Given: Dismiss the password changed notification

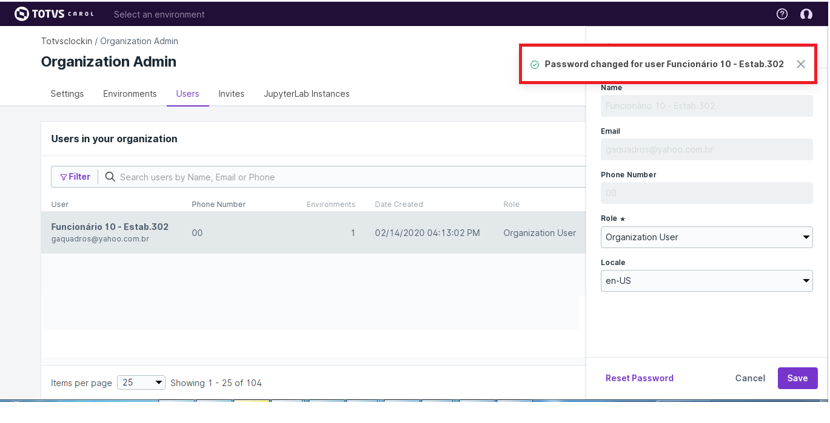Looking at the screenshot, I should tap(801, 64).
